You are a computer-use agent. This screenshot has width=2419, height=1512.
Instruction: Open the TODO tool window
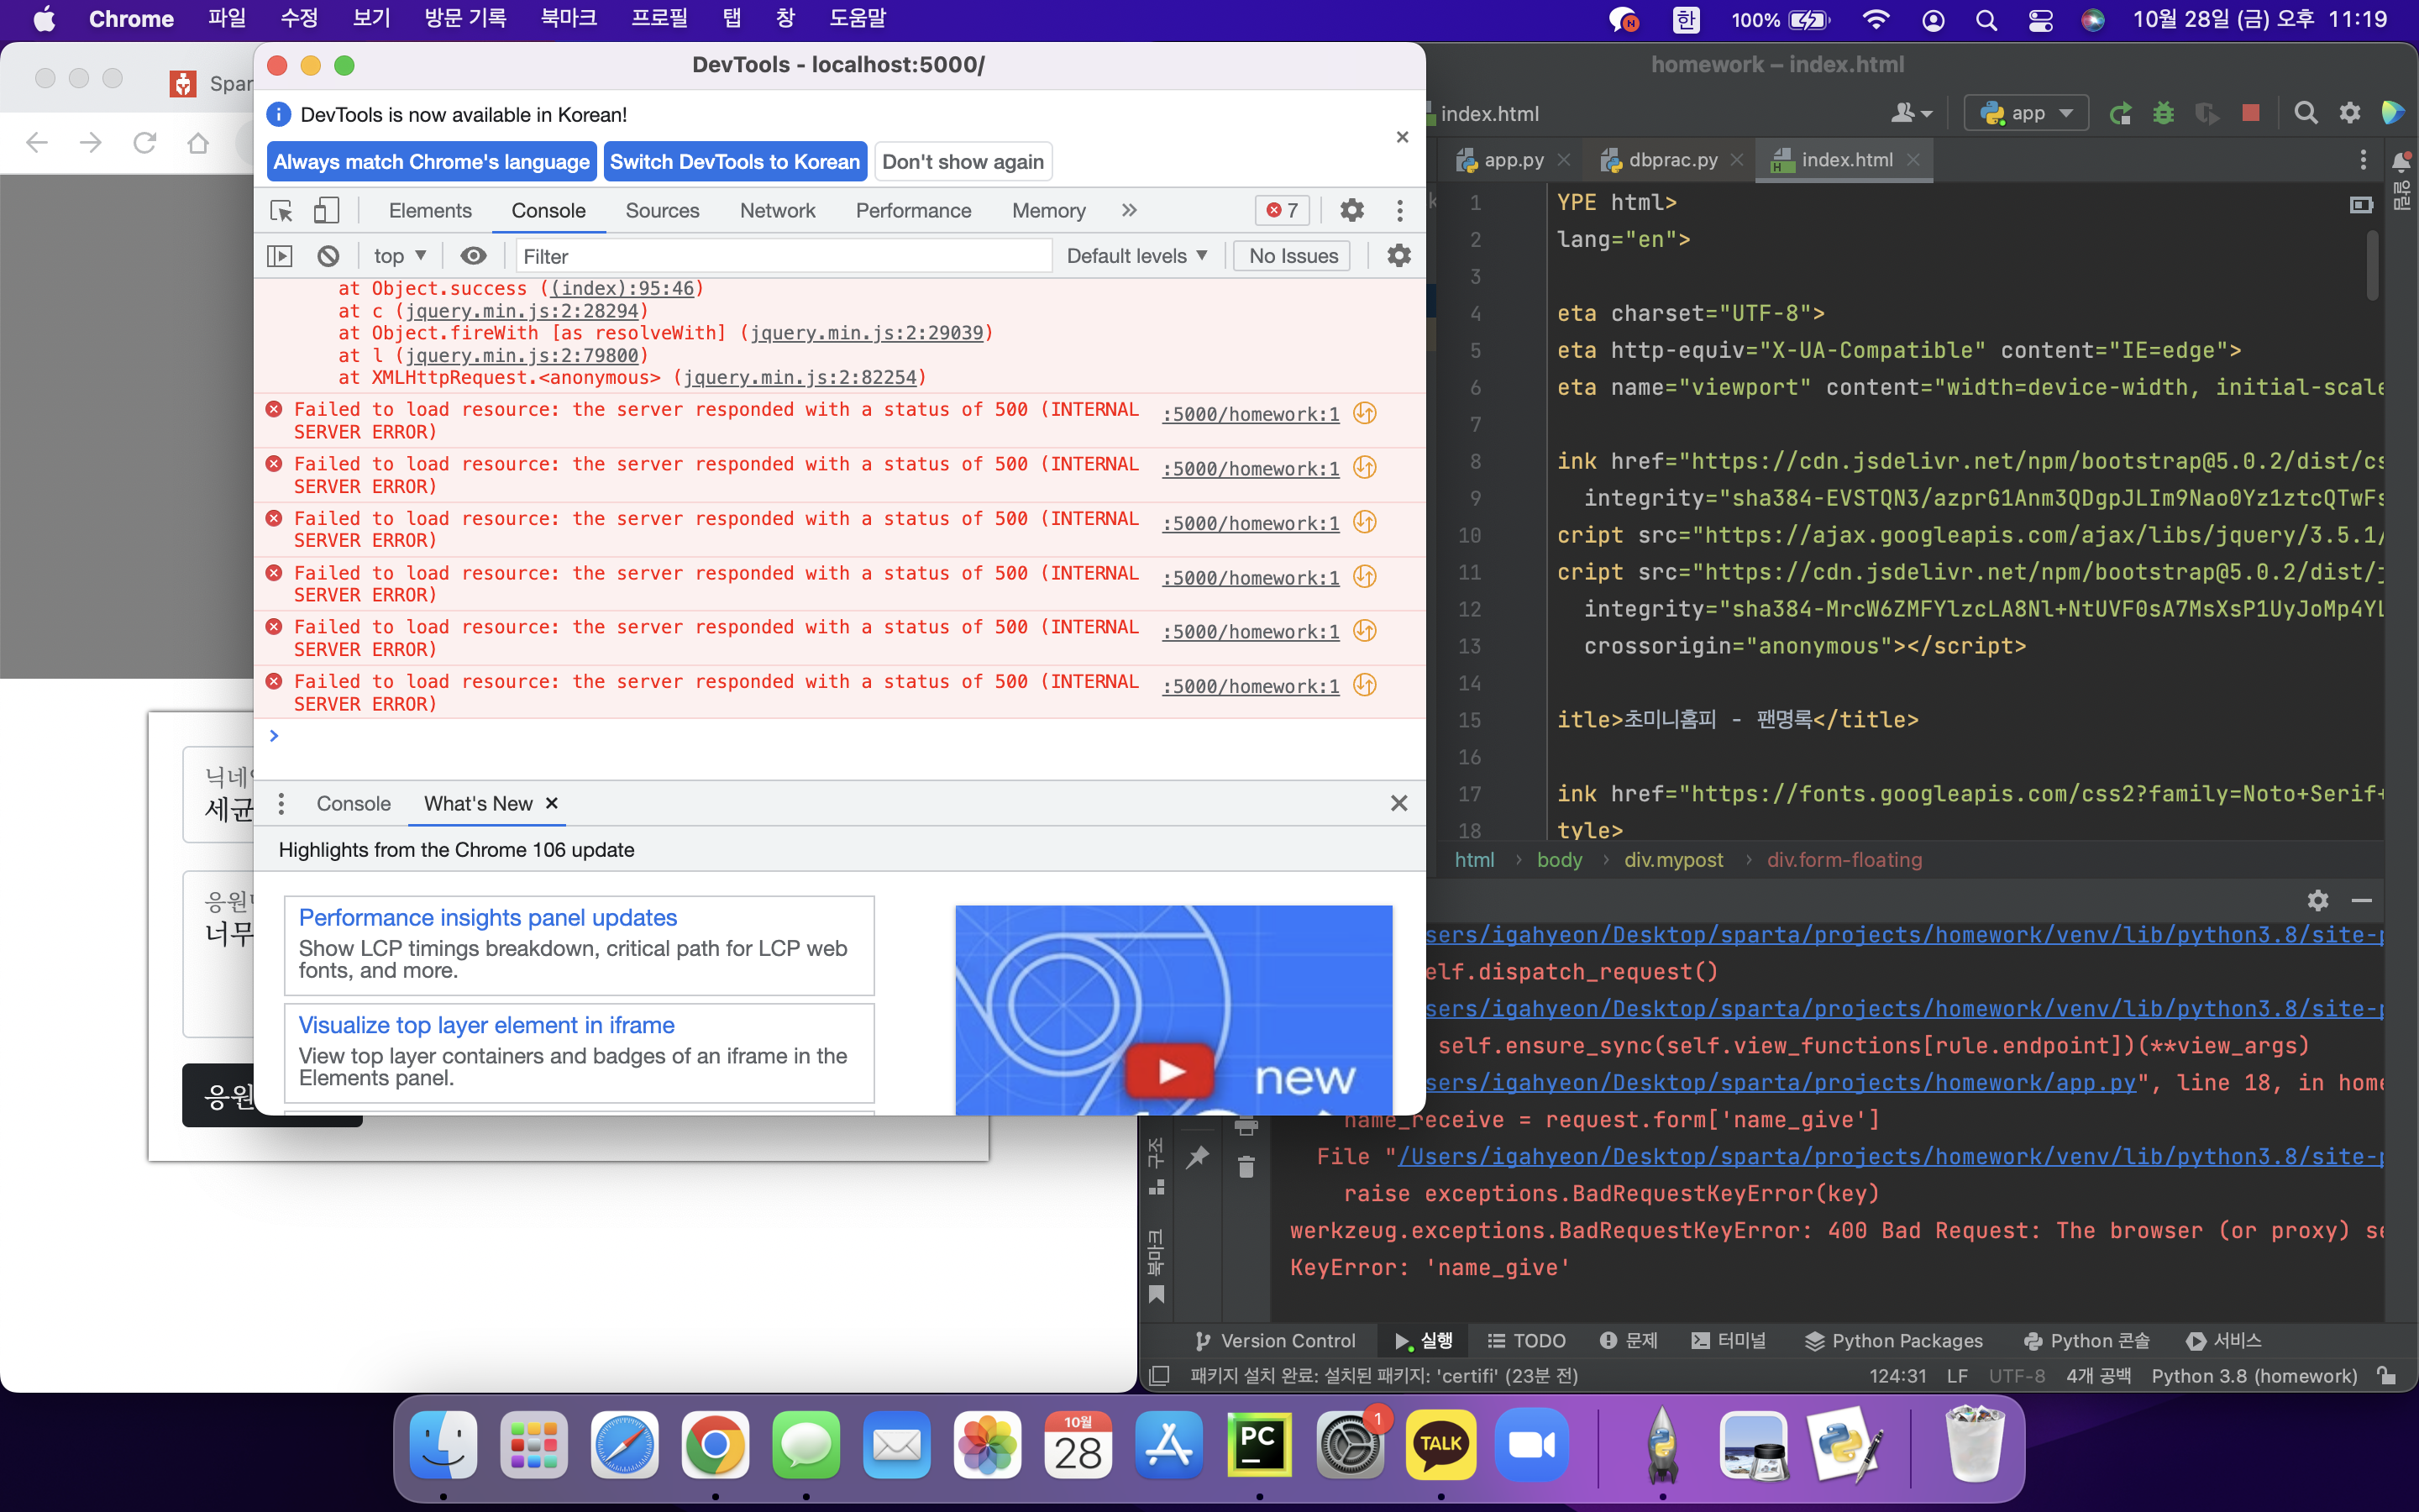point(1526,1341)
